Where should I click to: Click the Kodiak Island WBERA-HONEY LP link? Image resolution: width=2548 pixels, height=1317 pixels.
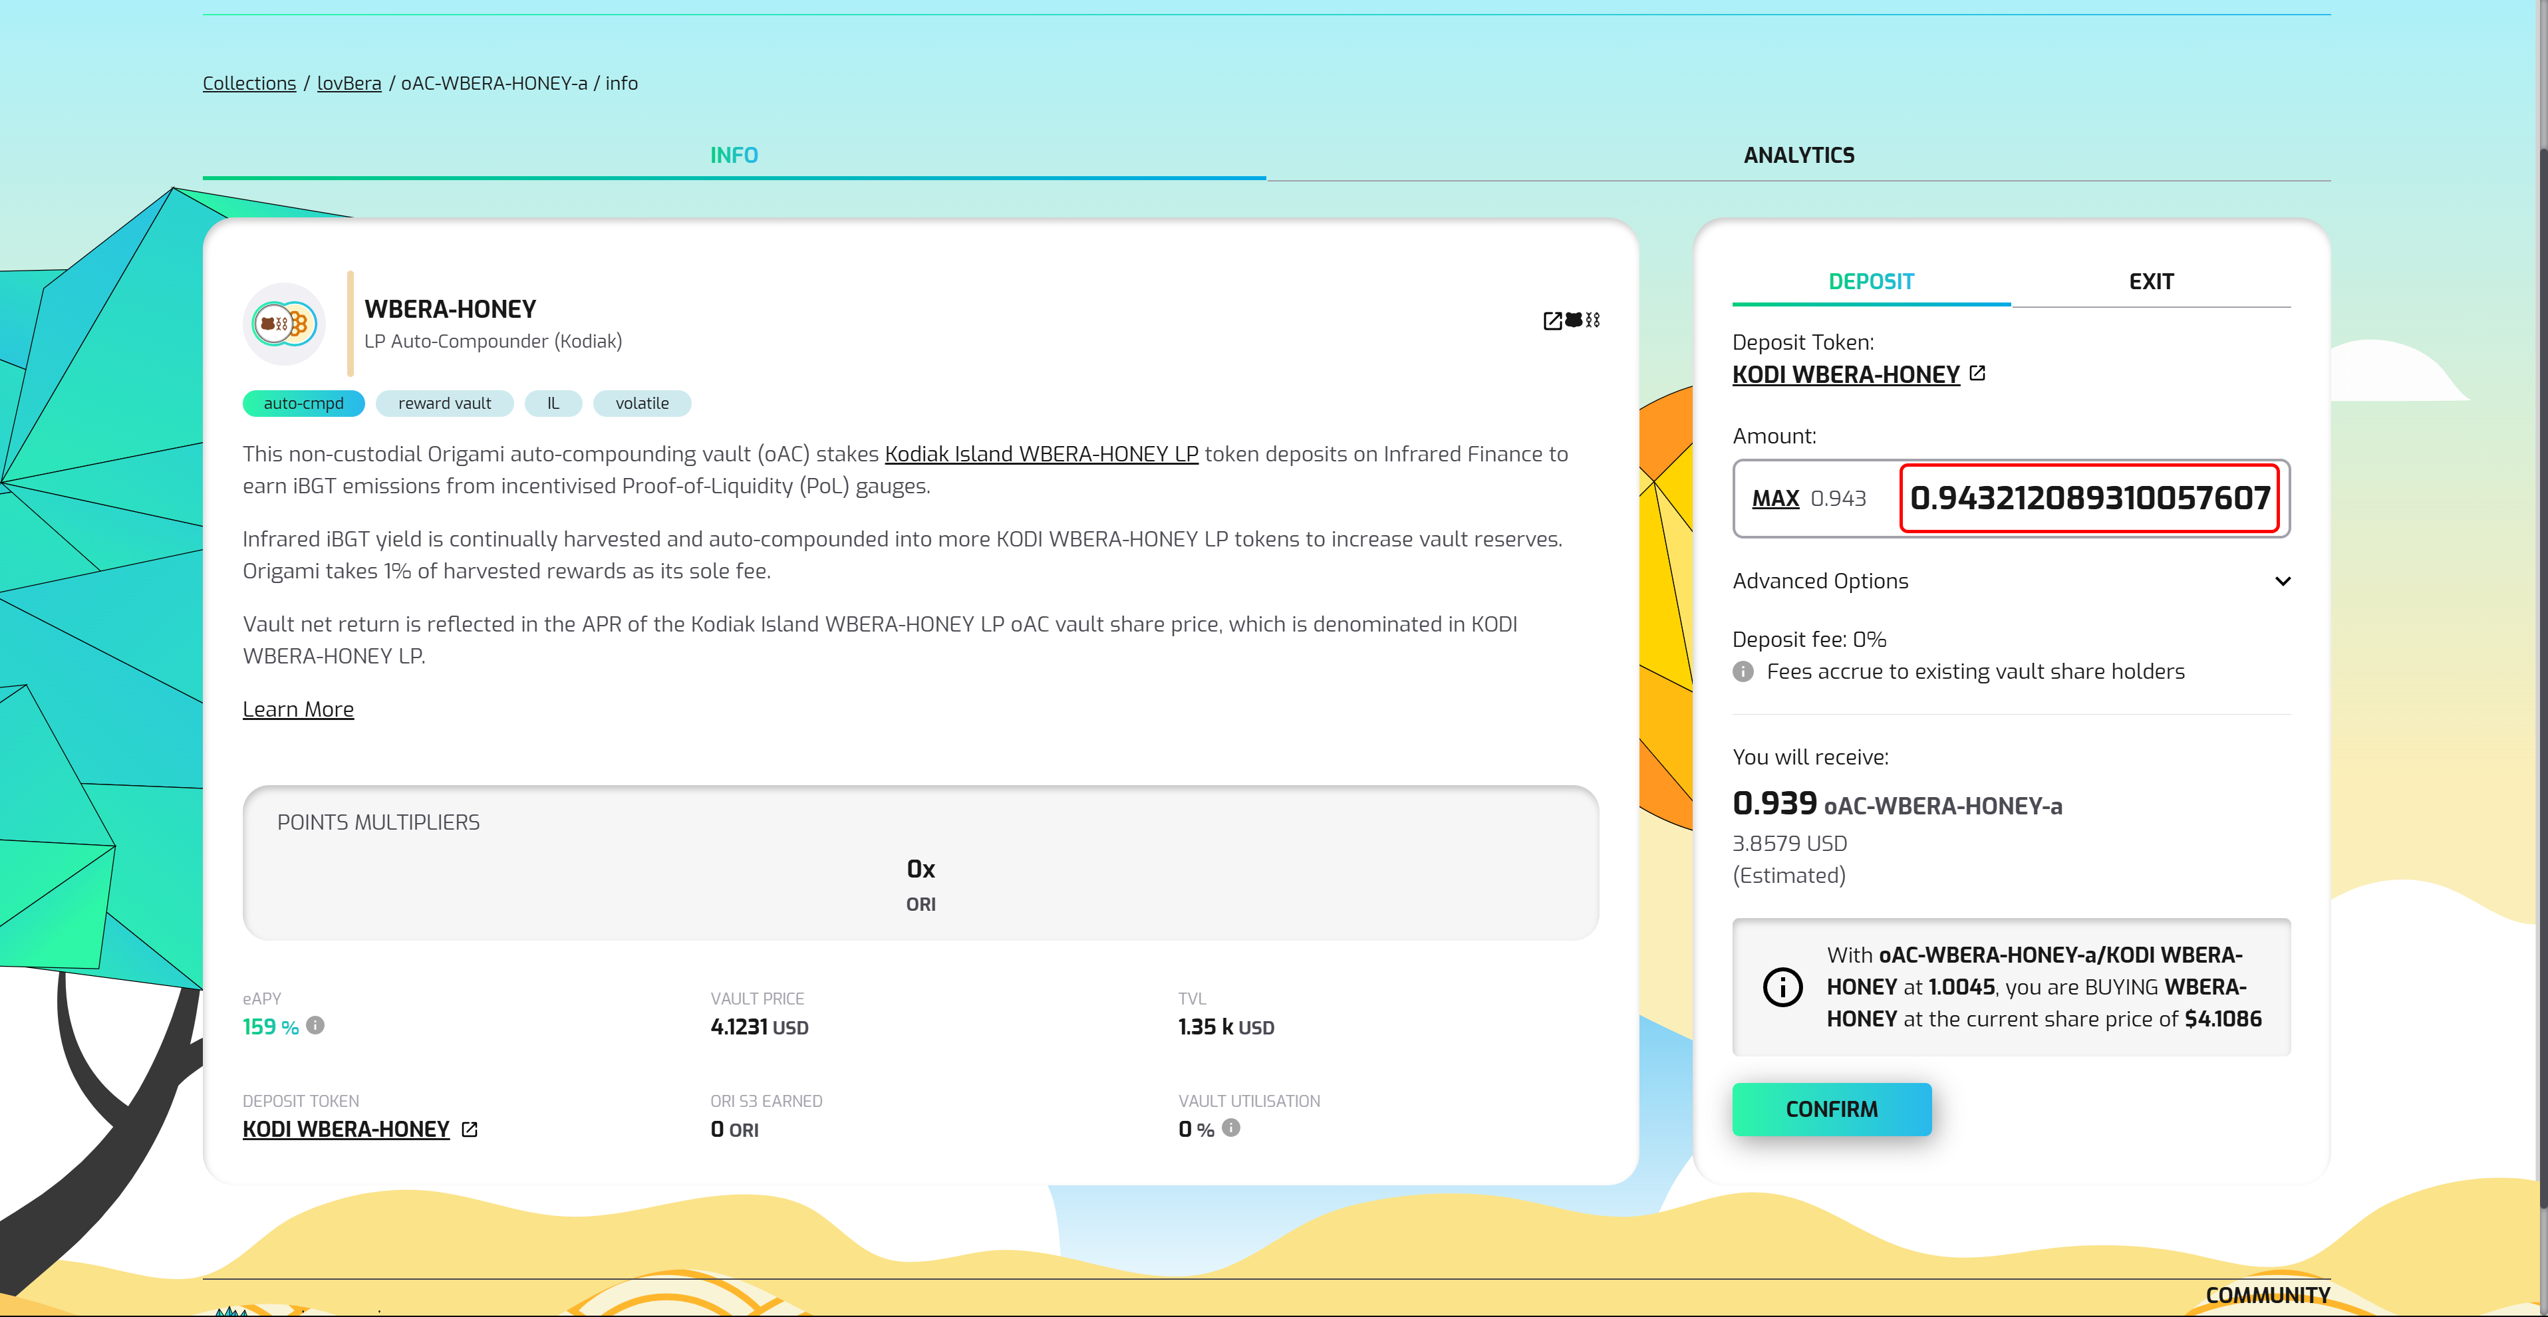[1041, 454]
